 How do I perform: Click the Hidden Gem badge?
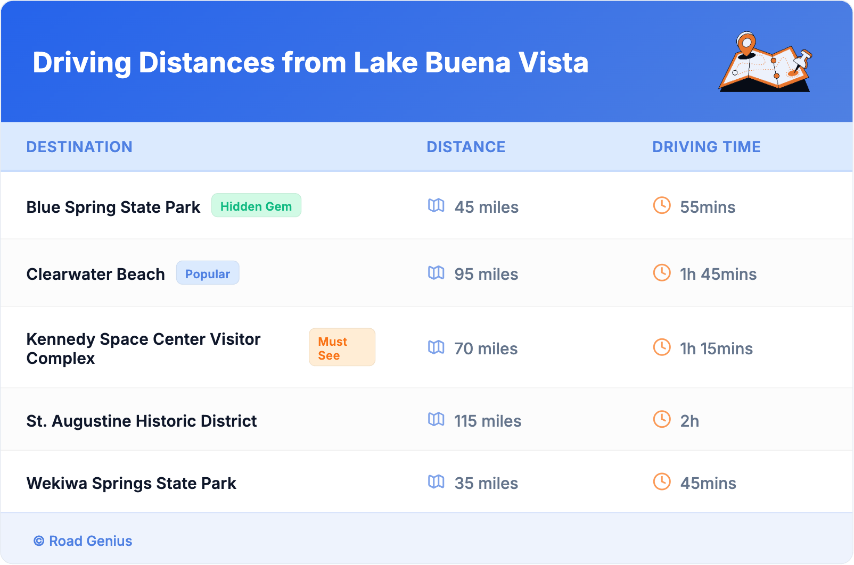click(256, 206)
